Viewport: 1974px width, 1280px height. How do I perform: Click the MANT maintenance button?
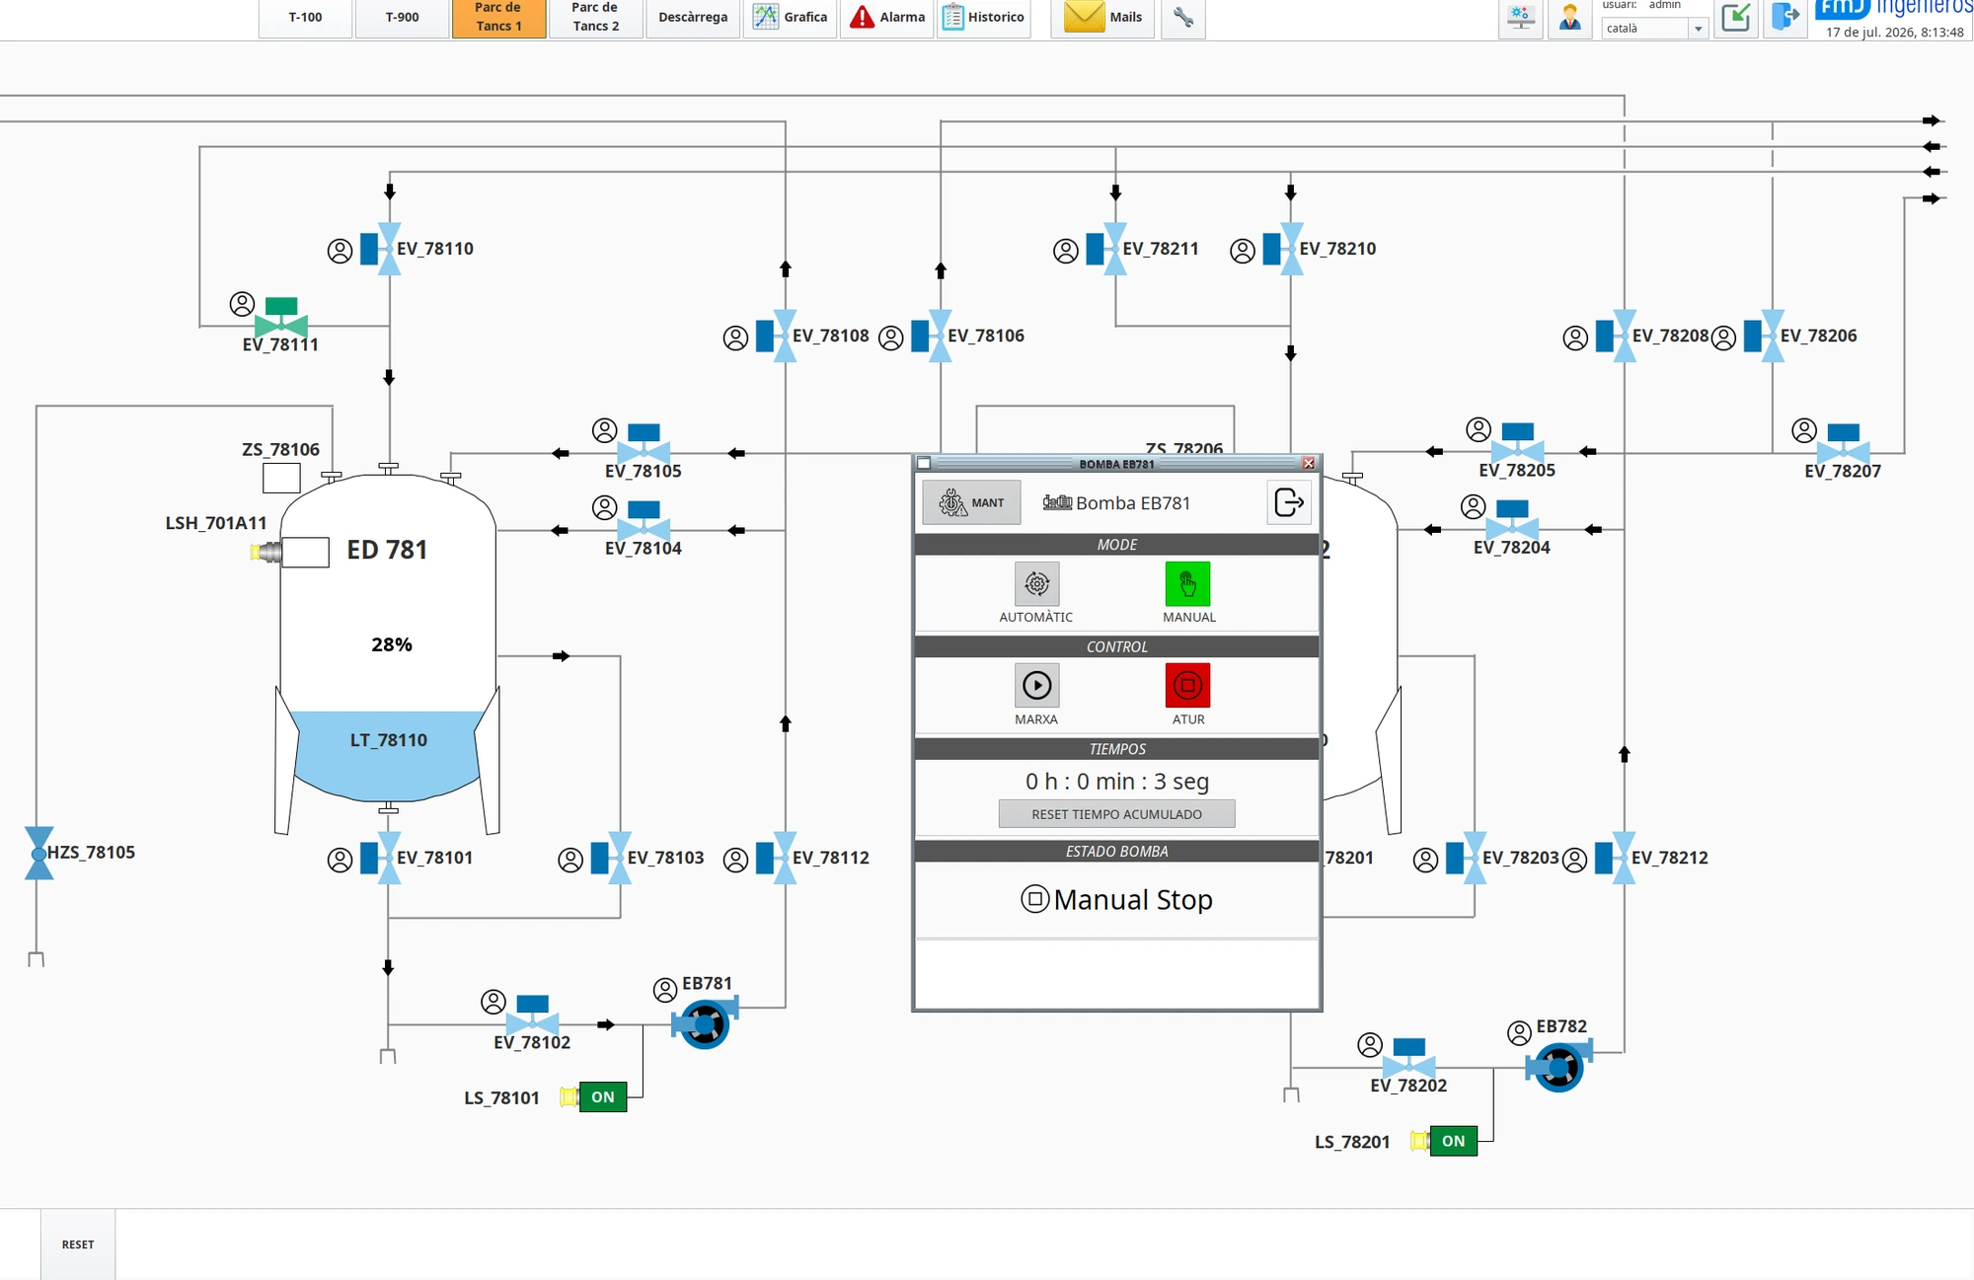[x=971, y=502]
